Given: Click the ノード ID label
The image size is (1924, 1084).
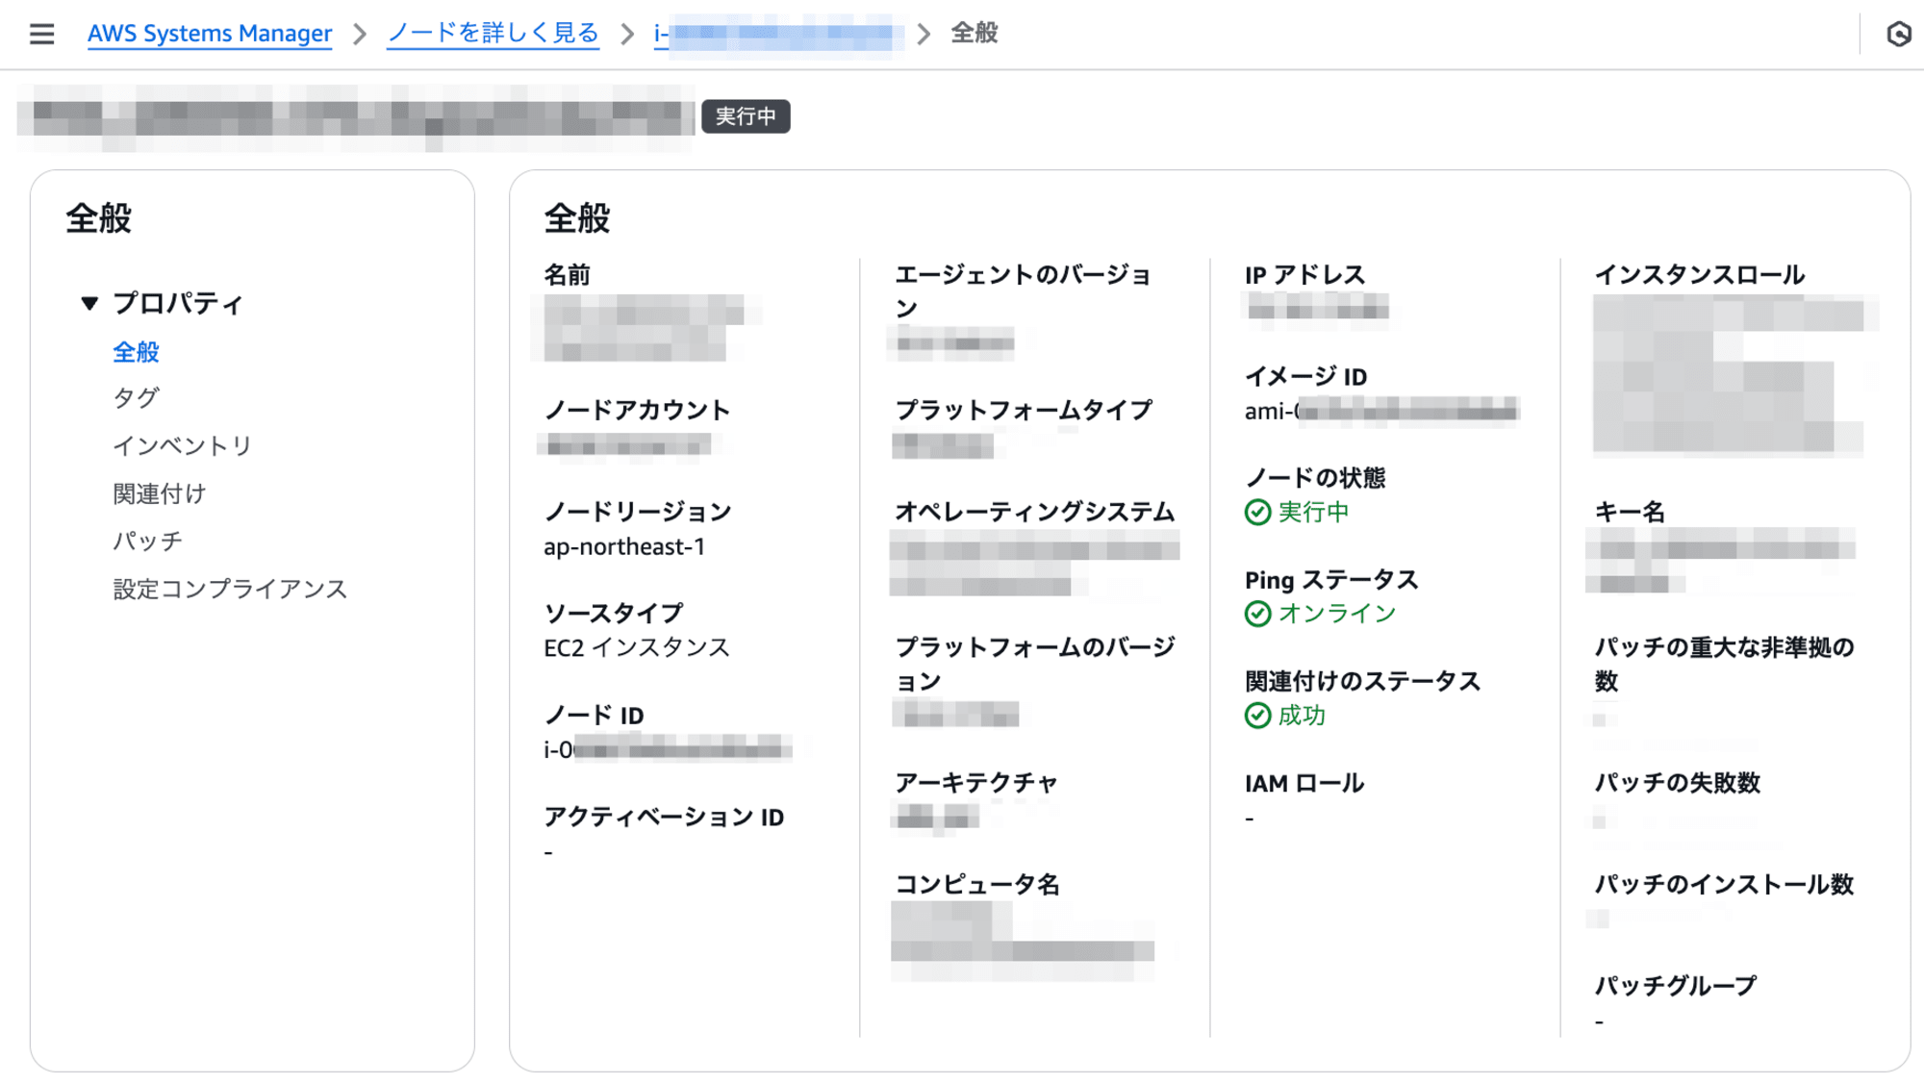Looking at the screenshot, I should pos(594,716).
